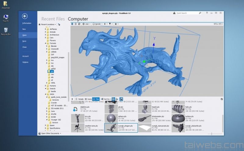
Task: Expand the Sort by dropdown
Action: tap(106, 99)
